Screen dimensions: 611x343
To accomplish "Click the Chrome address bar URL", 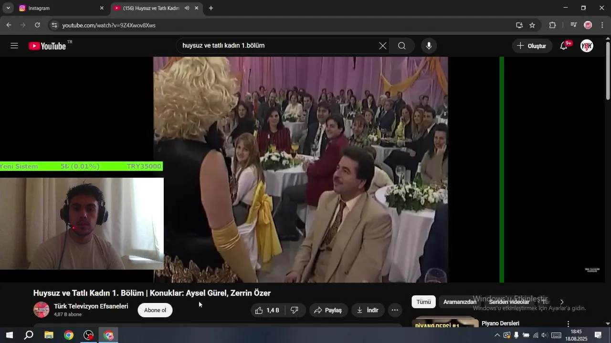I will point(109,25).
